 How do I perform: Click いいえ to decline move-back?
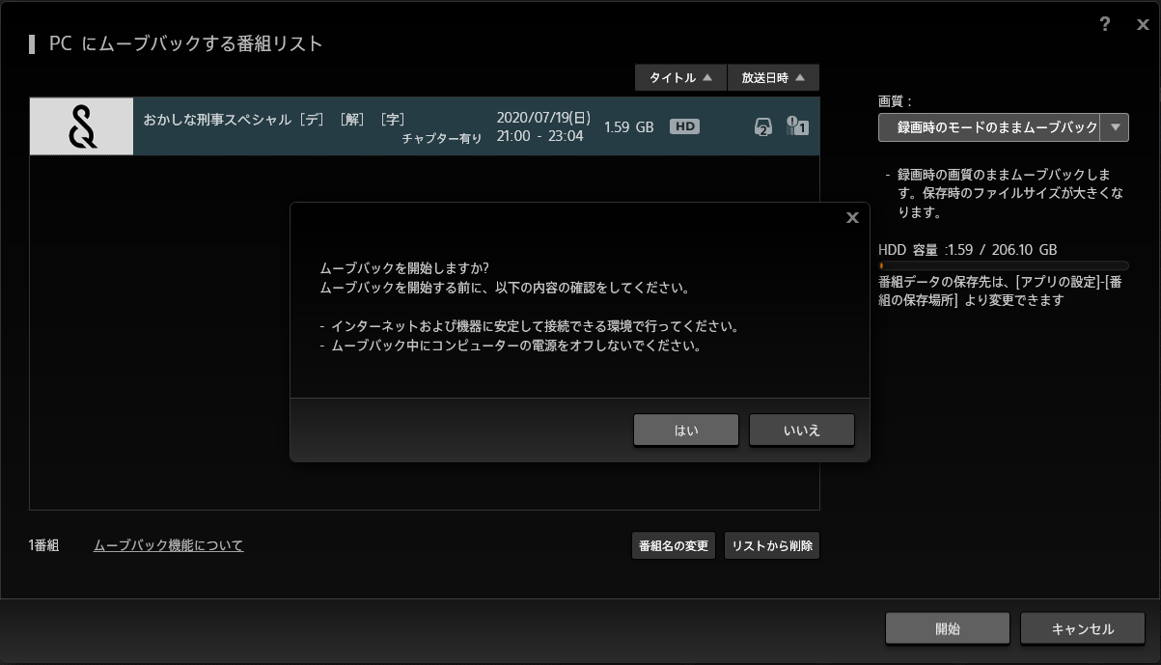tap(801, 430)
